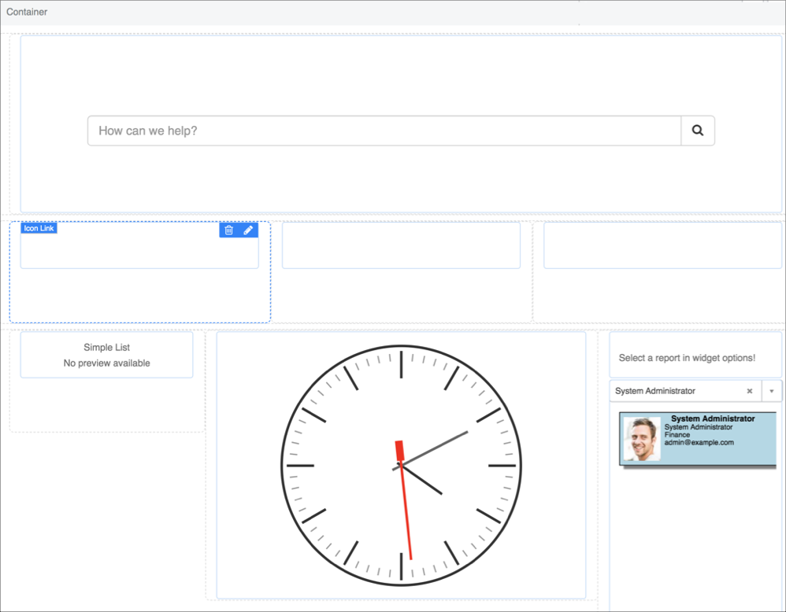Delete the Icon Link widget via trash icon
The width and height of the screenshot is (786, 612).
pyautogui.click(x=228, y=230)
